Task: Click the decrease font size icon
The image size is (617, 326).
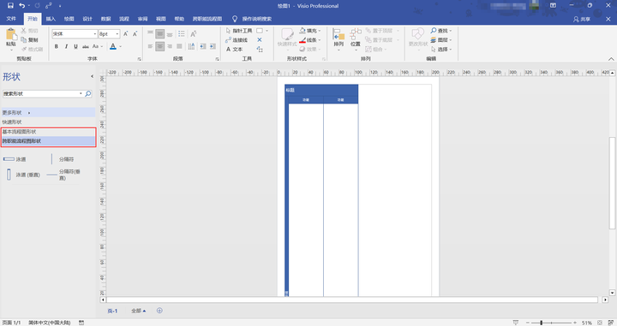Action: [x=135, y=33]
